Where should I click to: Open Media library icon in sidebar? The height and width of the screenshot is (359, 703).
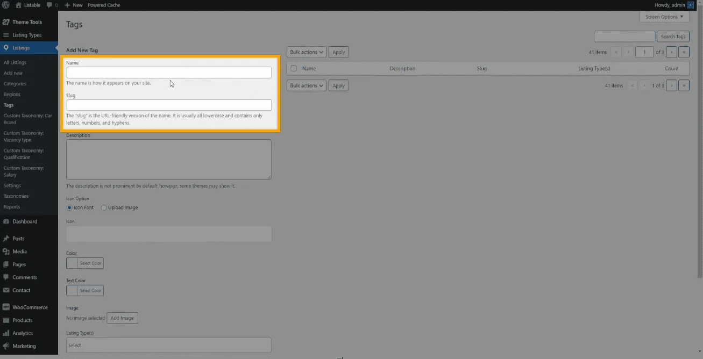pos(6,252)
